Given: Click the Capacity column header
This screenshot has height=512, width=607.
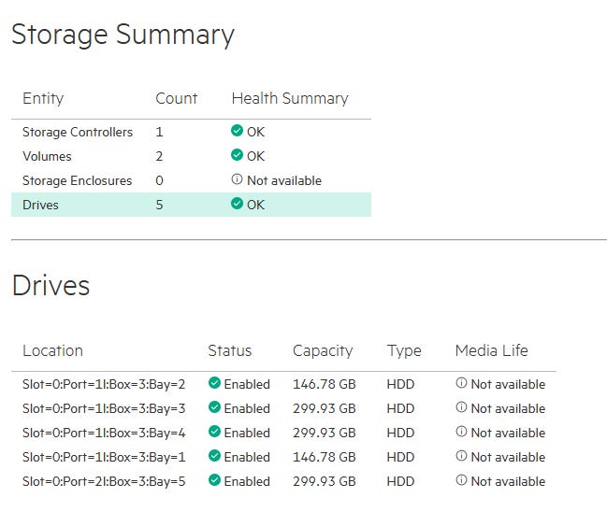Looking at the screenshot, I should click(323, 351).
